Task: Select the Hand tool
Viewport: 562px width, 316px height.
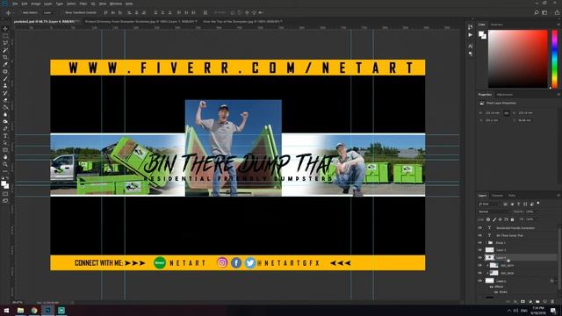Action: click(x=5, y=157)
